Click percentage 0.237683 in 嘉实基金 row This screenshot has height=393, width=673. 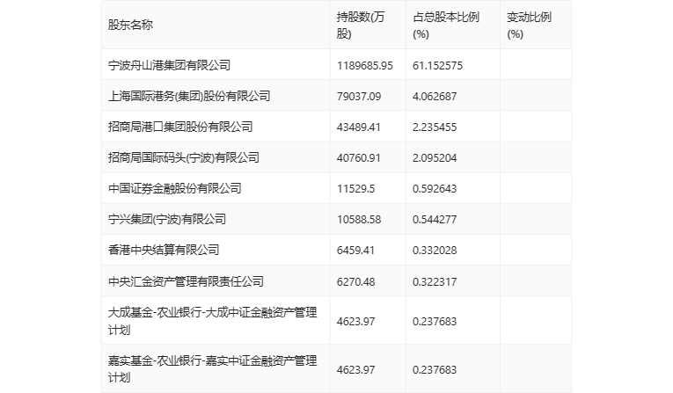tap(435, 370)
